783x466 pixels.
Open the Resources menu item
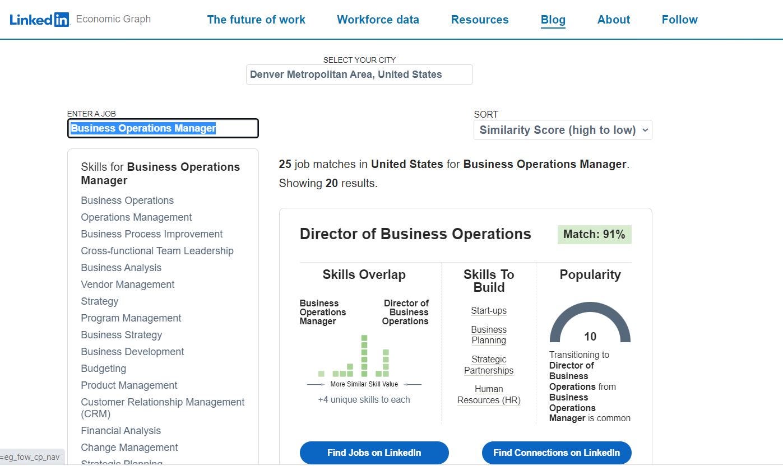[x=480, y=20]
